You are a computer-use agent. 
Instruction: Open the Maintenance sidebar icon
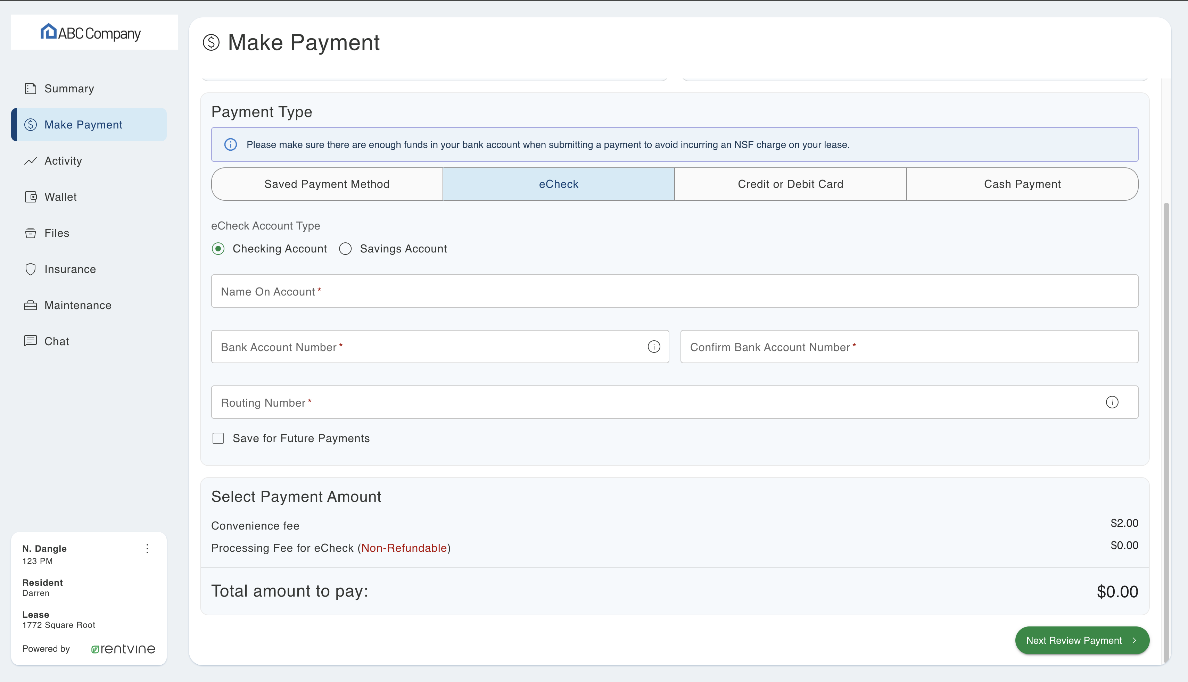point(31,305)
